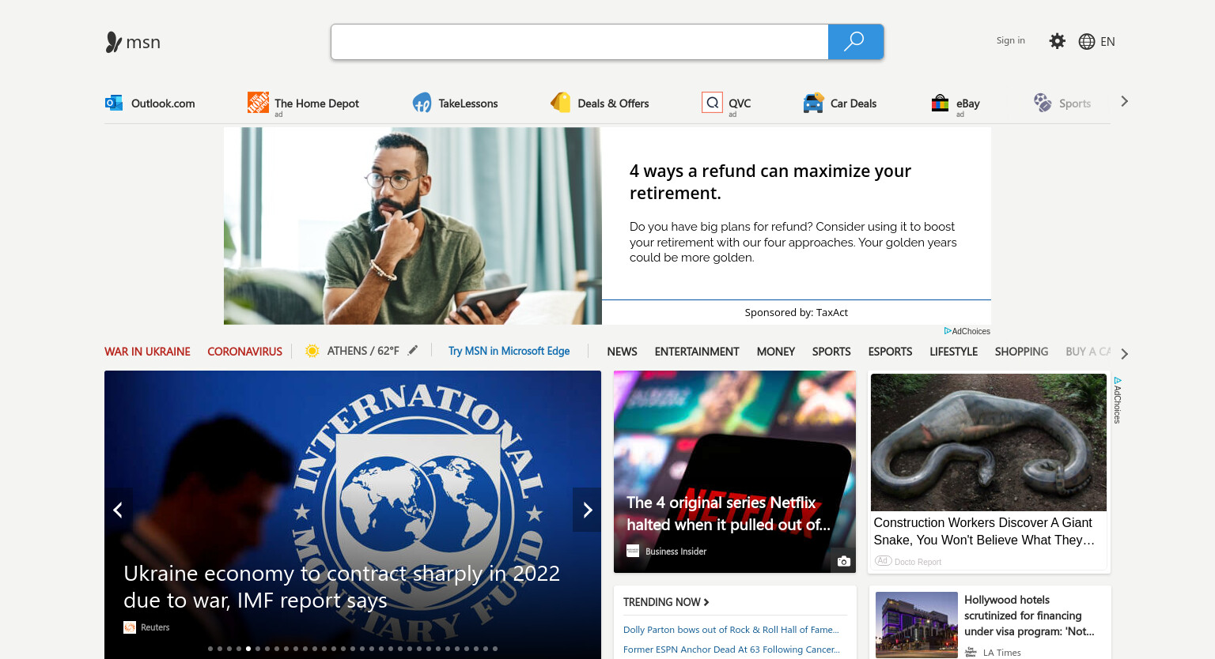Open the Netflix original series article
The image size is (1215, 659).
pos(729,514)
